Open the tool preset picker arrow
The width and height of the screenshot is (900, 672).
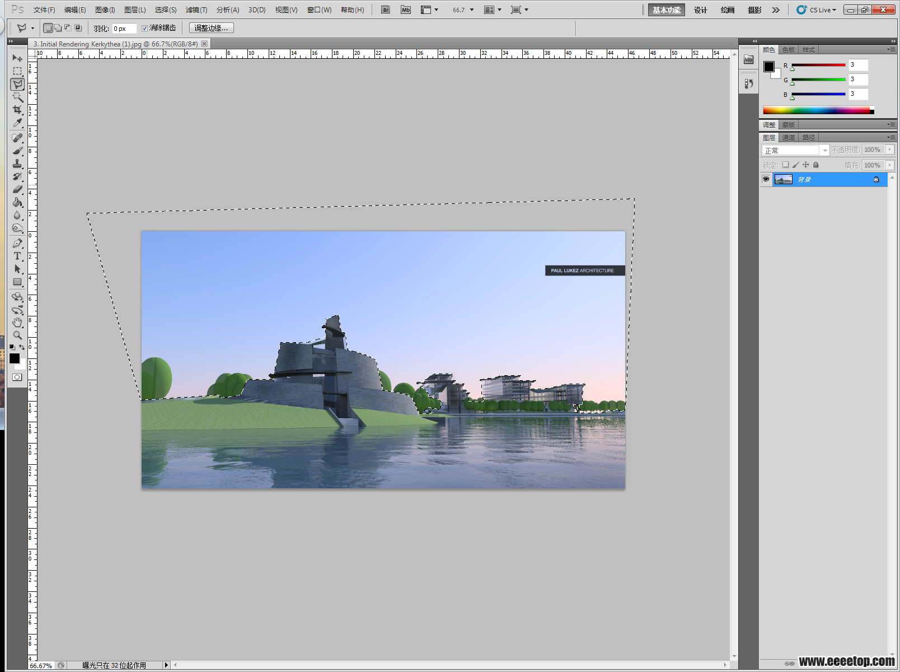[32, 28]
